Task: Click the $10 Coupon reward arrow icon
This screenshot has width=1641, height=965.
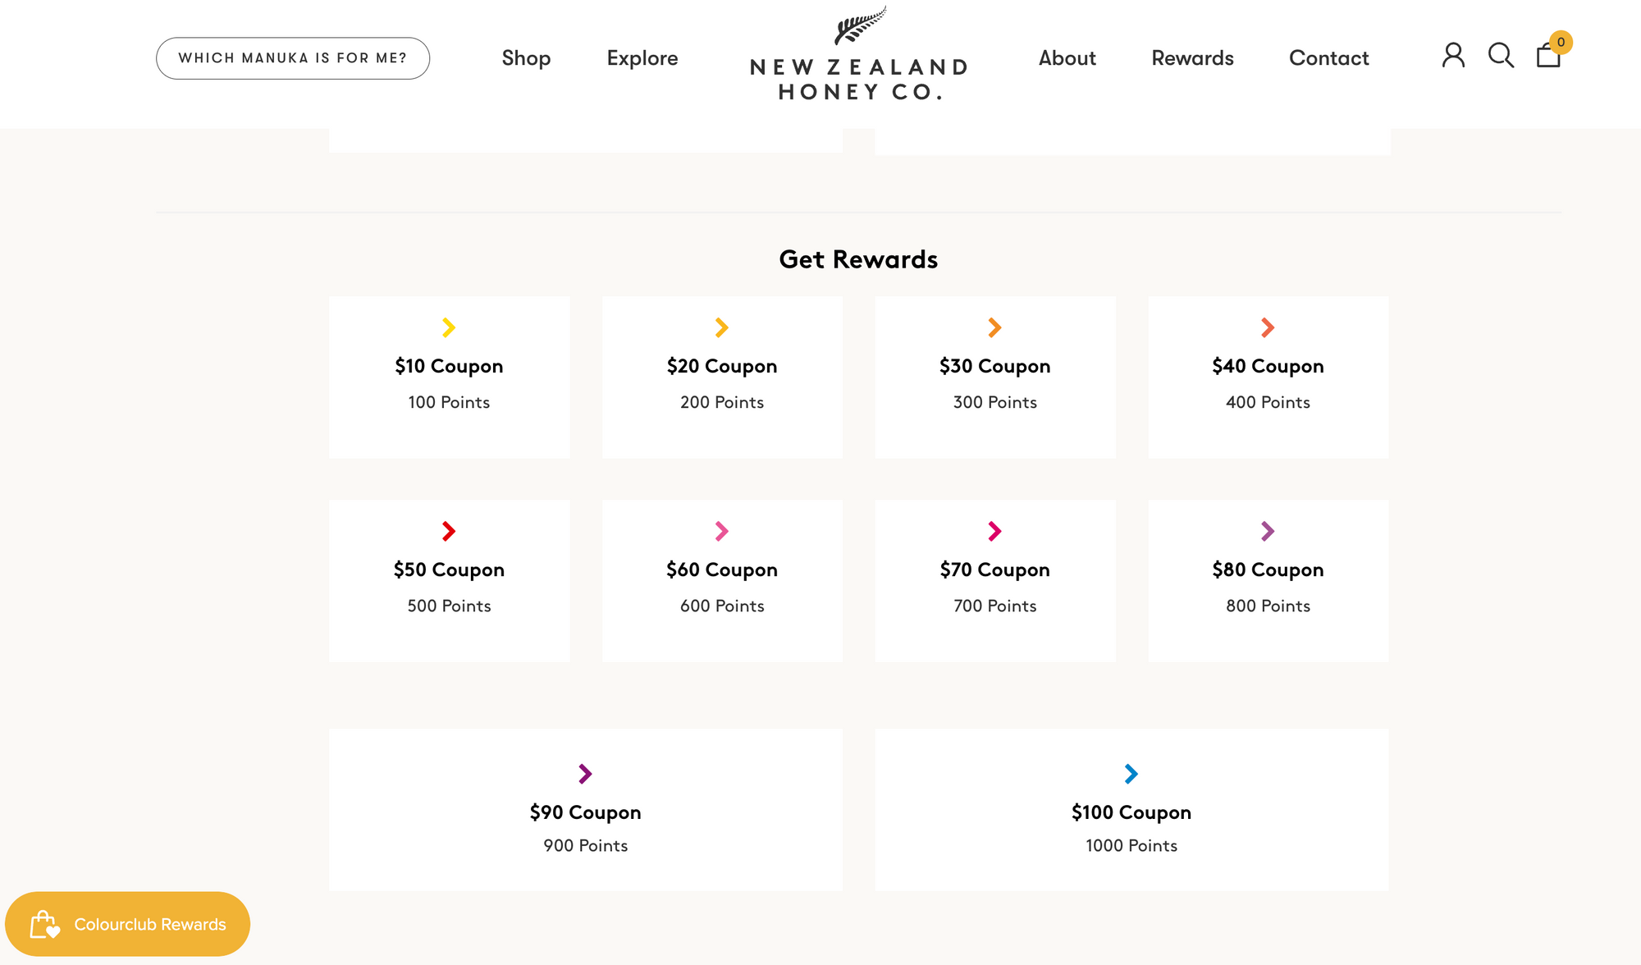Action: coord(448,327)
